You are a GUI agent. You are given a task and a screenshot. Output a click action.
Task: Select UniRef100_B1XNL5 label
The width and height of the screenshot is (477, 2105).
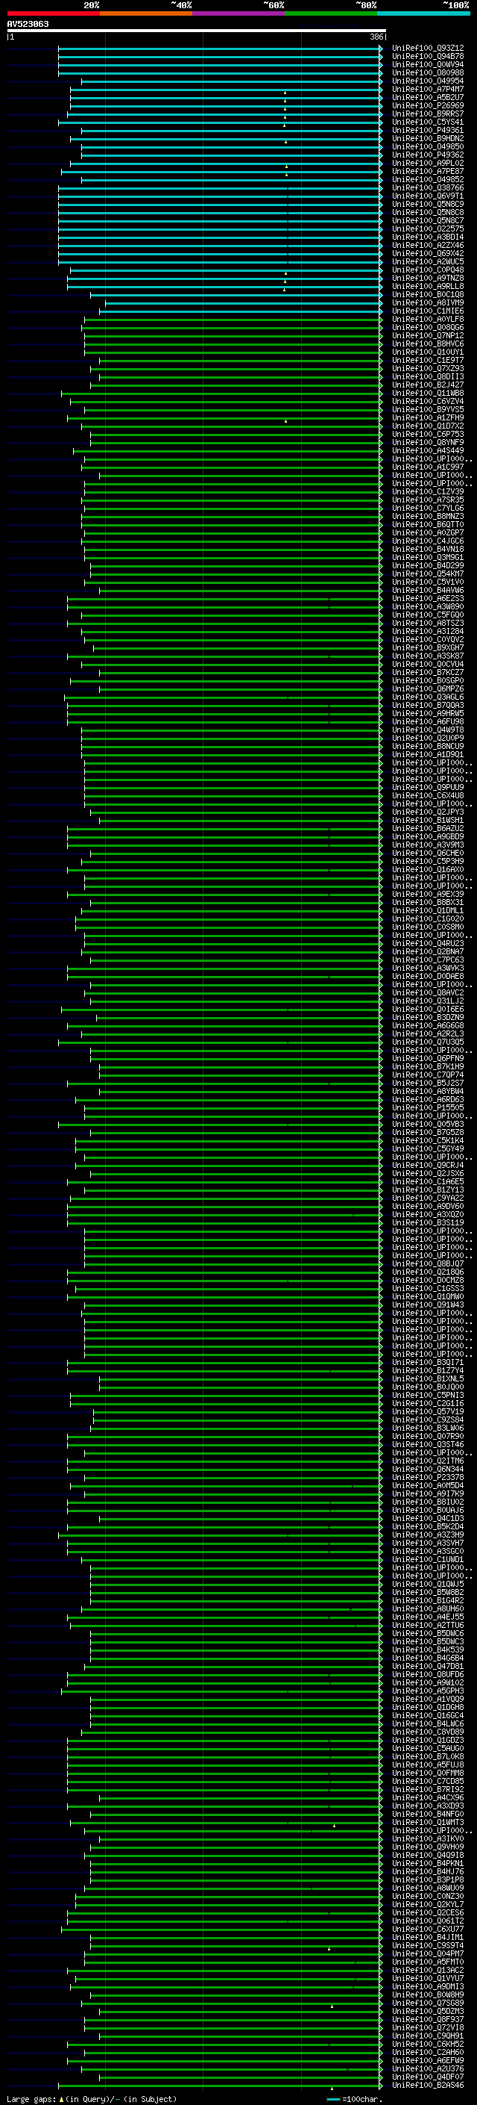[x=428, y=1378]
